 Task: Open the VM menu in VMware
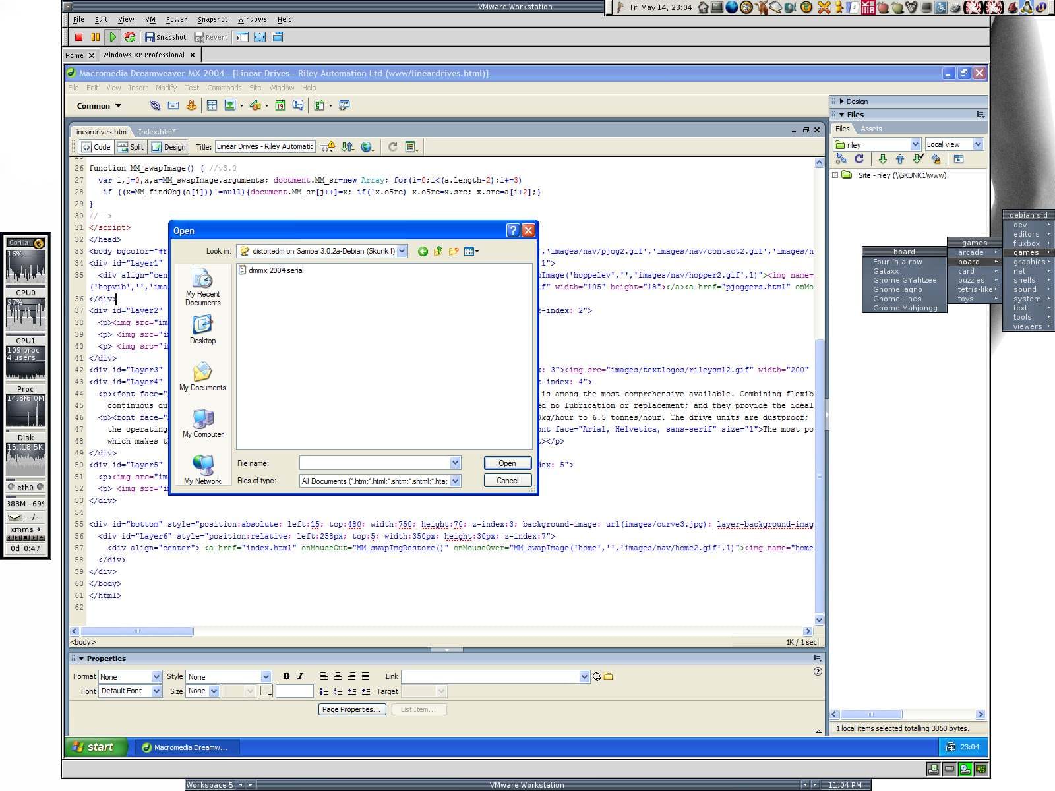click(150, 20)
